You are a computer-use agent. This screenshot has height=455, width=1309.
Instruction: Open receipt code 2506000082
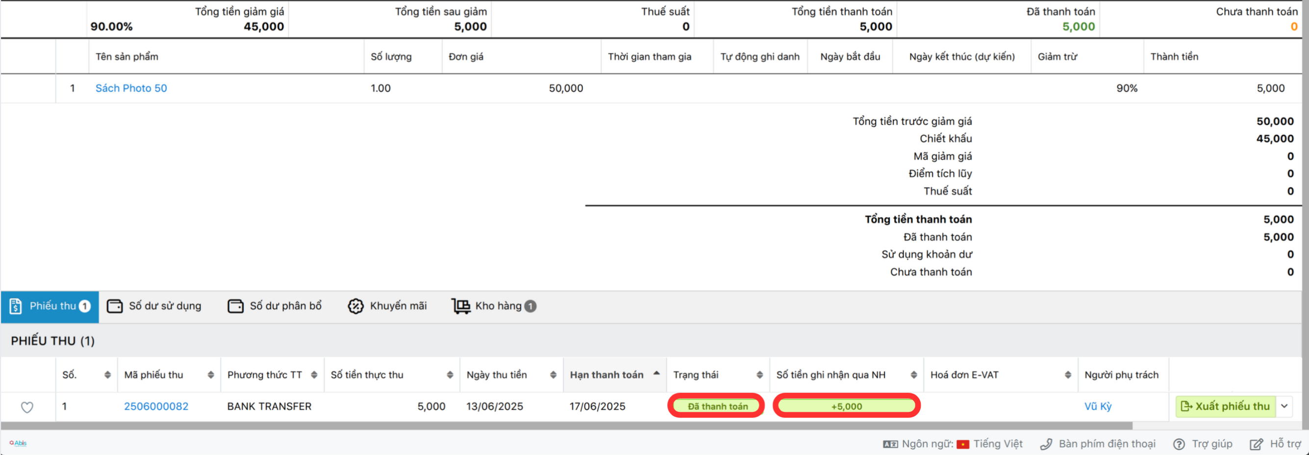pyautogui.click(x=156, y=407)
